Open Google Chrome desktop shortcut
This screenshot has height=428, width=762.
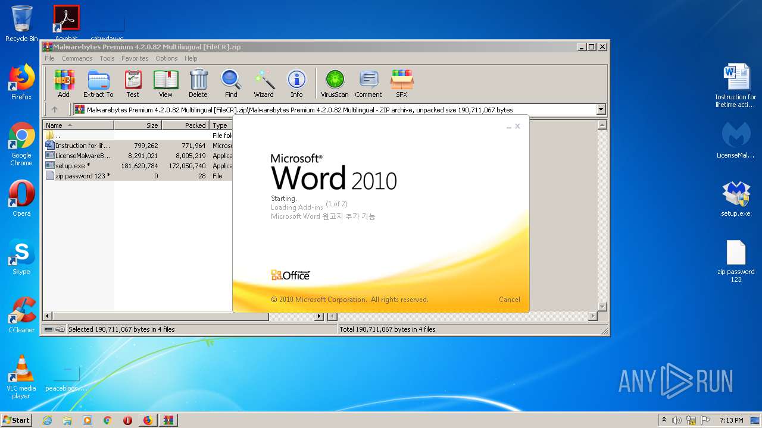coord(21,144)
